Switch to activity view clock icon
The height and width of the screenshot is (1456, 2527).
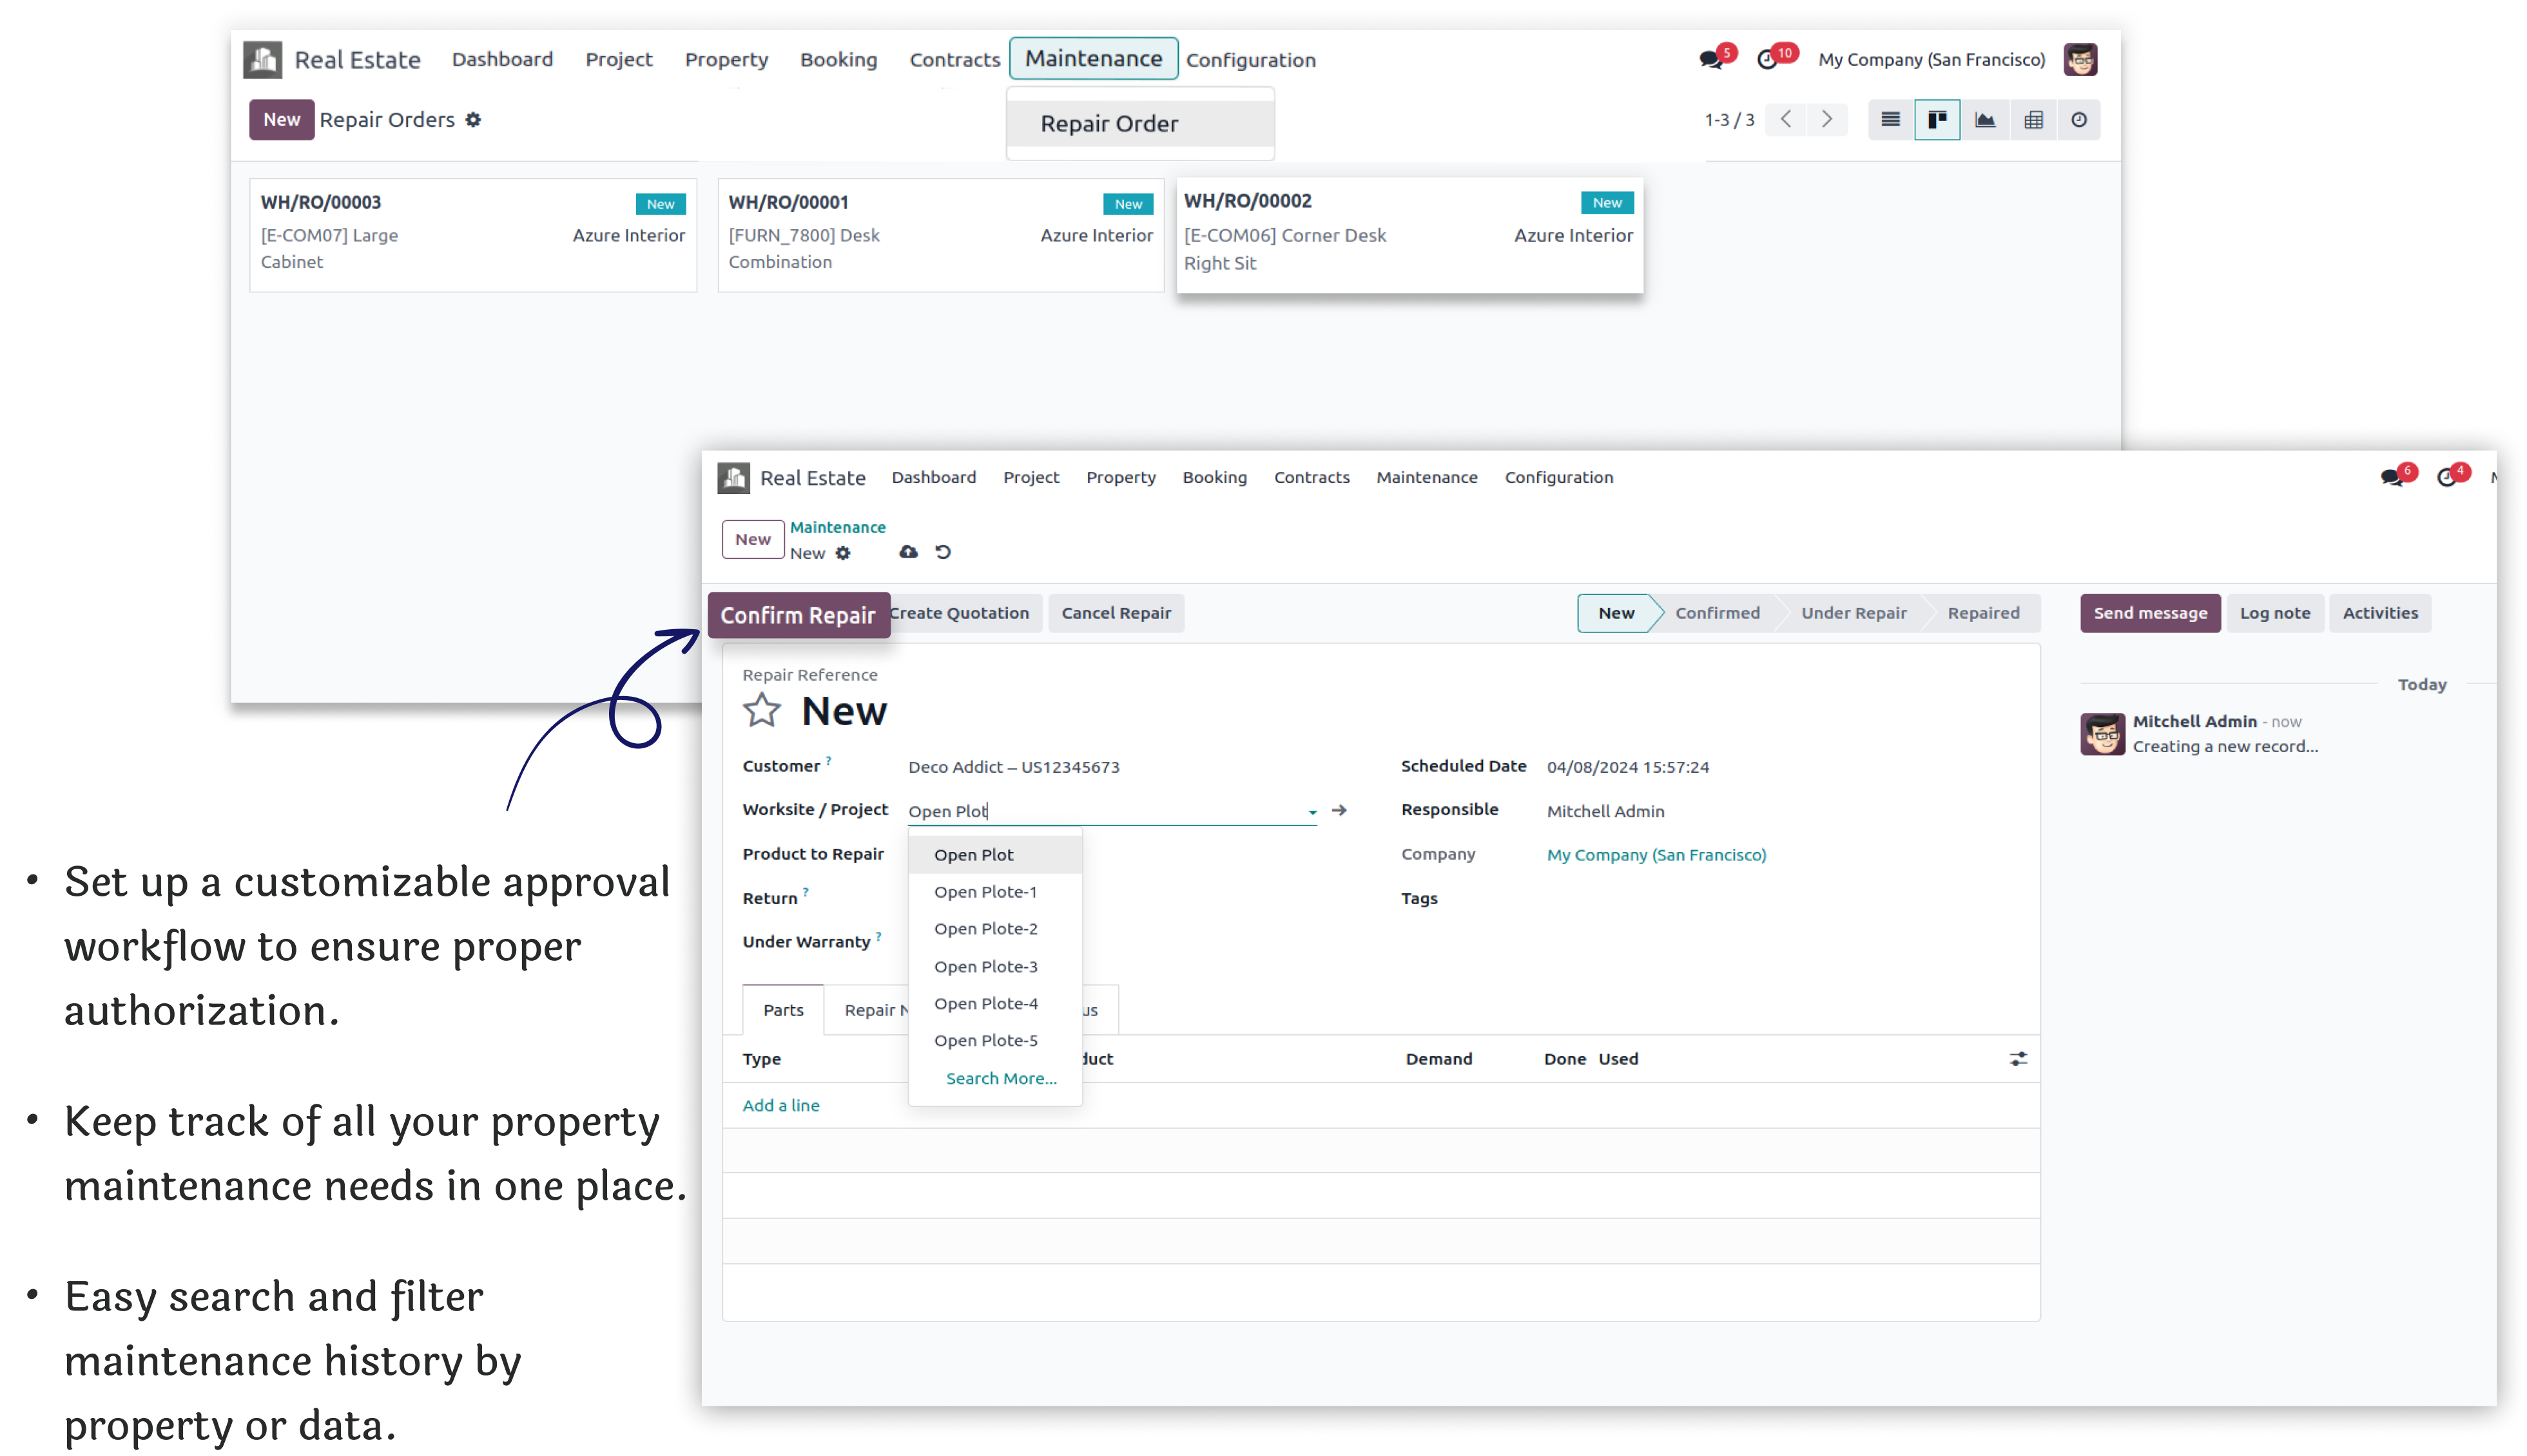[x=2080, y=120]
